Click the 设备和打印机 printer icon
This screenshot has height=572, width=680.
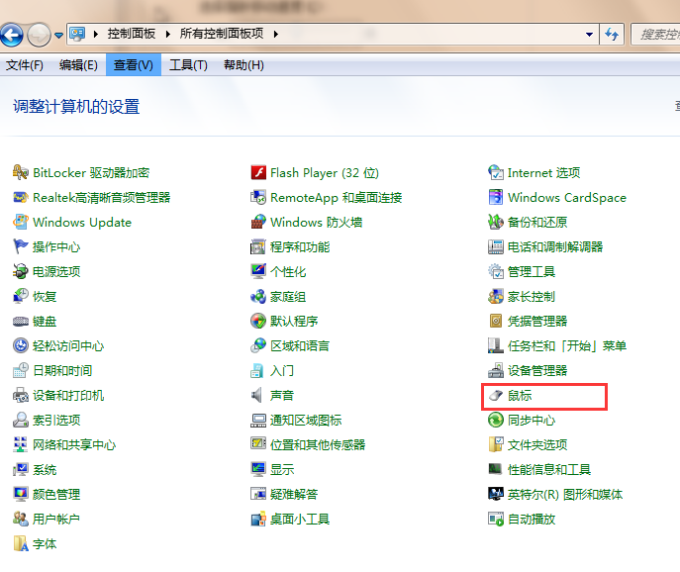click(21, 395)
